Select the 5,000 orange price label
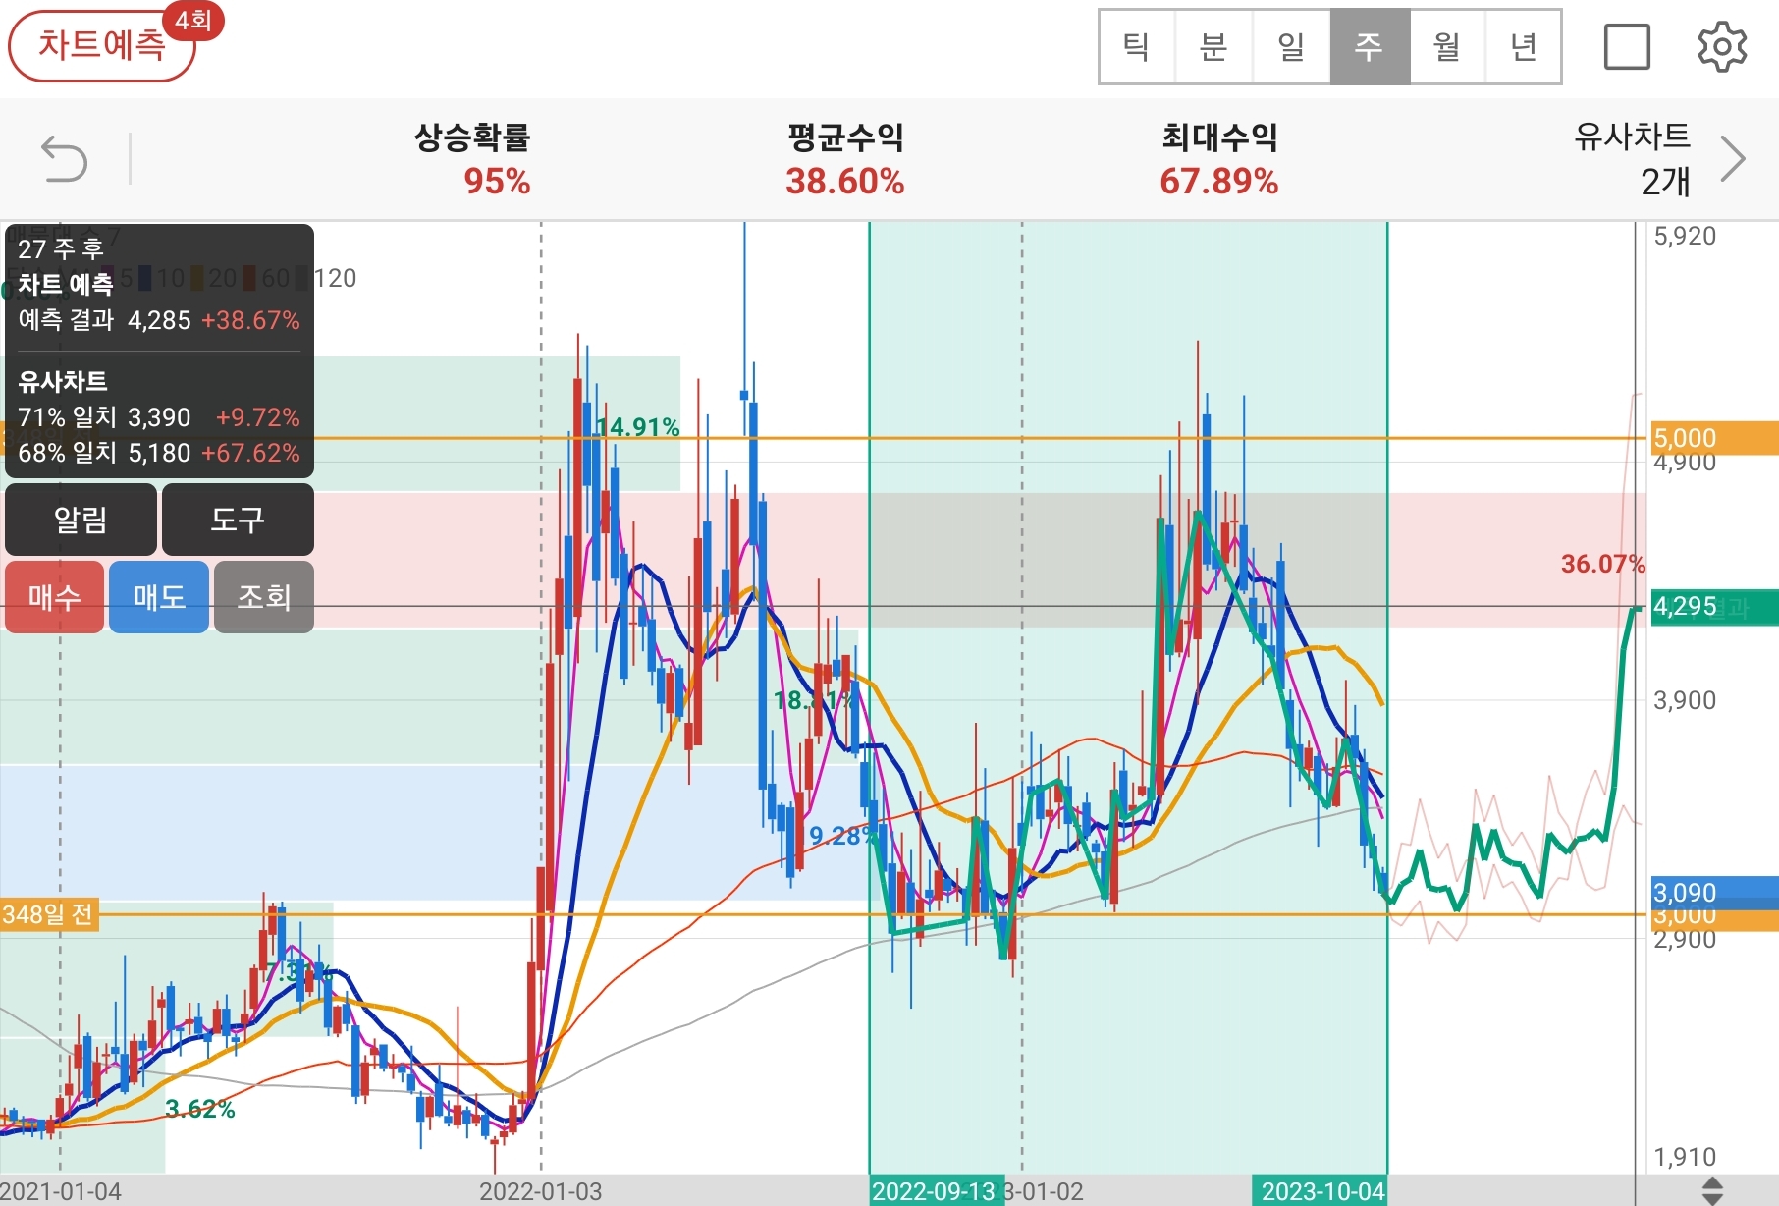This screenshot has height=1206, width=1779. 1714,438
